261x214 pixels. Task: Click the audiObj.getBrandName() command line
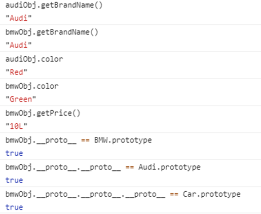(54, 5)
